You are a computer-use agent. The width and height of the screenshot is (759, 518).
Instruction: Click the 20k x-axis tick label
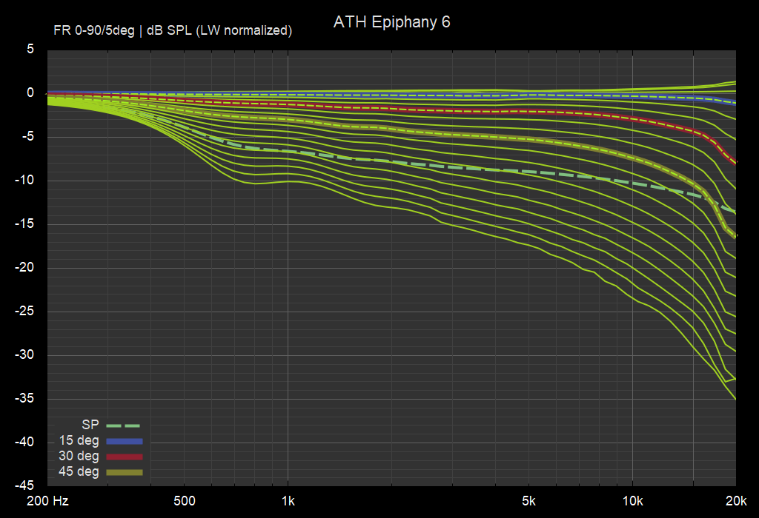point(736,501)
